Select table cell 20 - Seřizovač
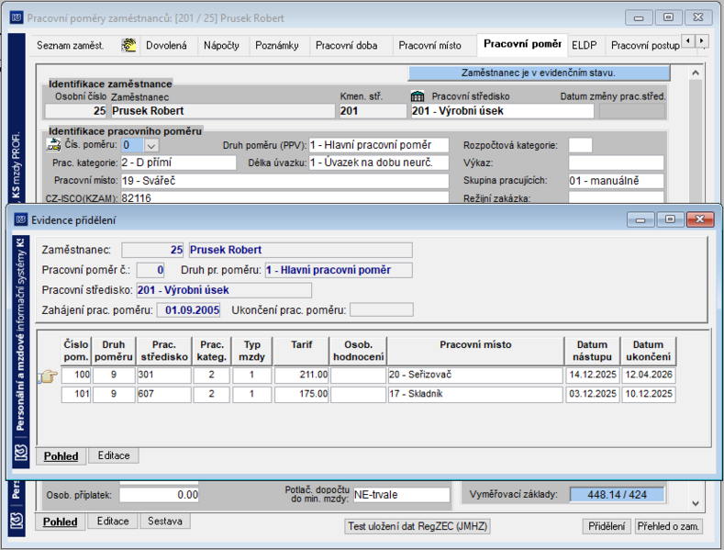Viewport: 724px width, 550px height. (475, 375)
